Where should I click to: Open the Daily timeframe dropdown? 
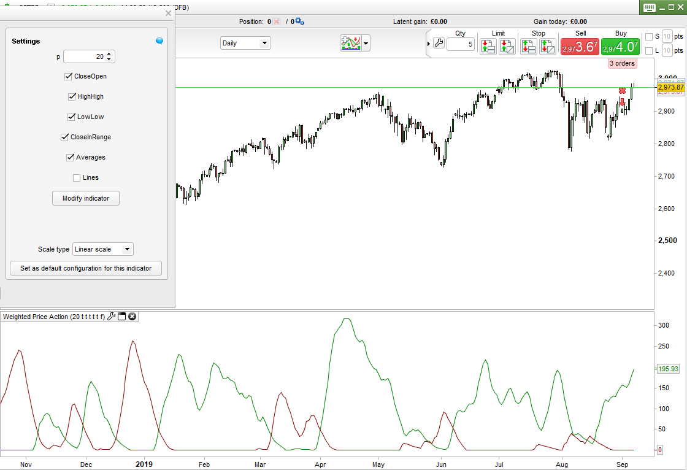tap(245, 43)
